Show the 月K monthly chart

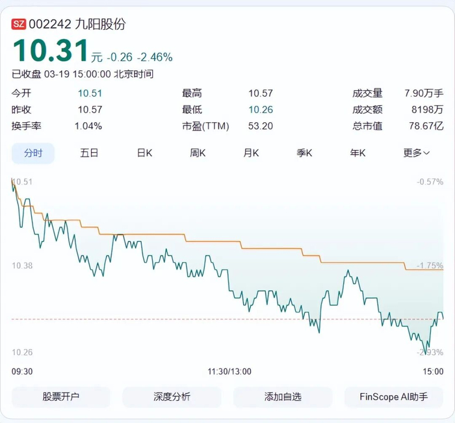[x=251, y=153]
